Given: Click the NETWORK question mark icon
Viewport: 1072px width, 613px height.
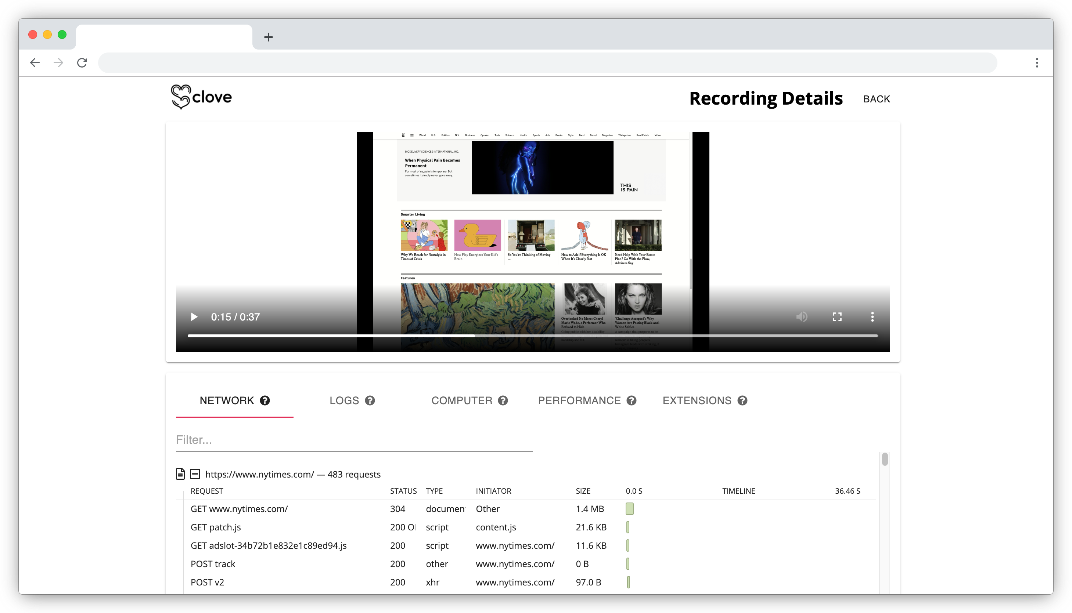Looking at the screenshot, I should [x=266, y=400].
